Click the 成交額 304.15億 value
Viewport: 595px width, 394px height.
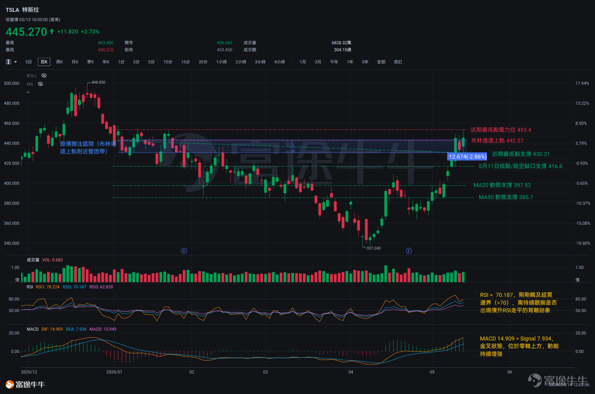342,49
